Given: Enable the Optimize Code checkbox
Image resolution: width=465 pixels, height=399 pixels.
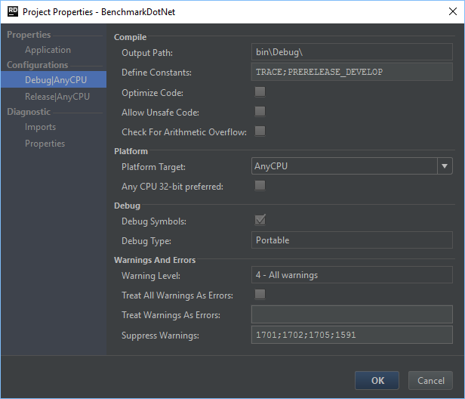Looking at the screenshot, I should click(x=260, y=91).
